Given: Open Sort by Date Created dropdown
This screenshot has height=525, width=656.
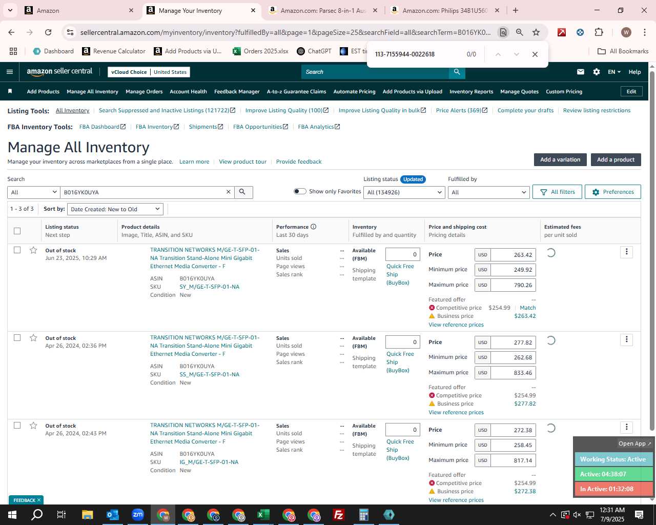Looking at the screenshot, I should 115,209.
